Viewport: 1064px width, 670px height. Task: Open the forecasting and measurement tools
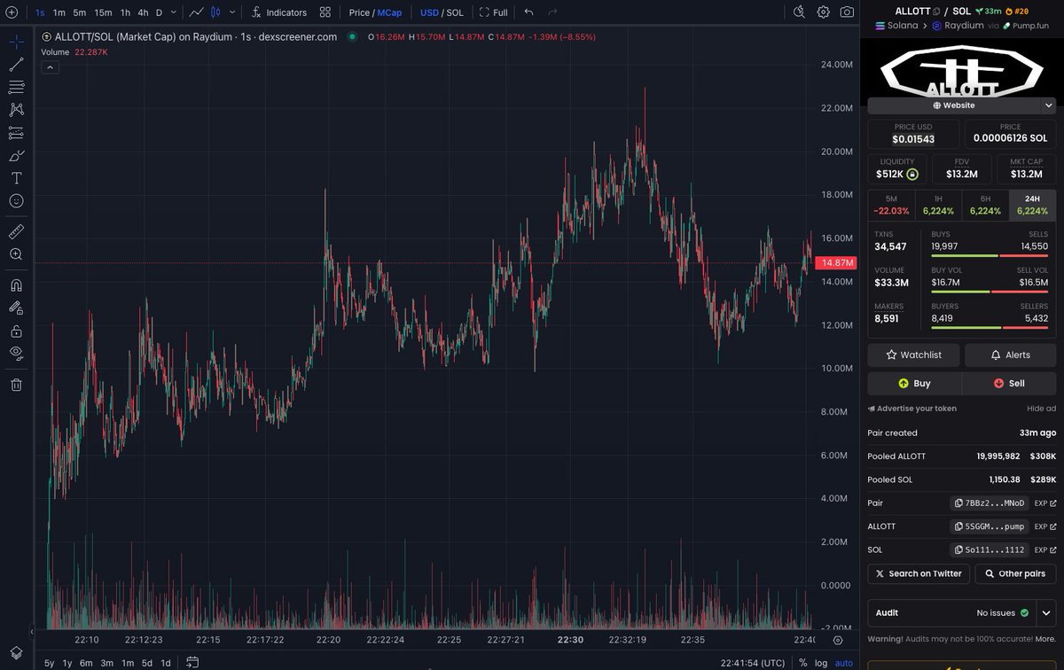coord(16,133)
